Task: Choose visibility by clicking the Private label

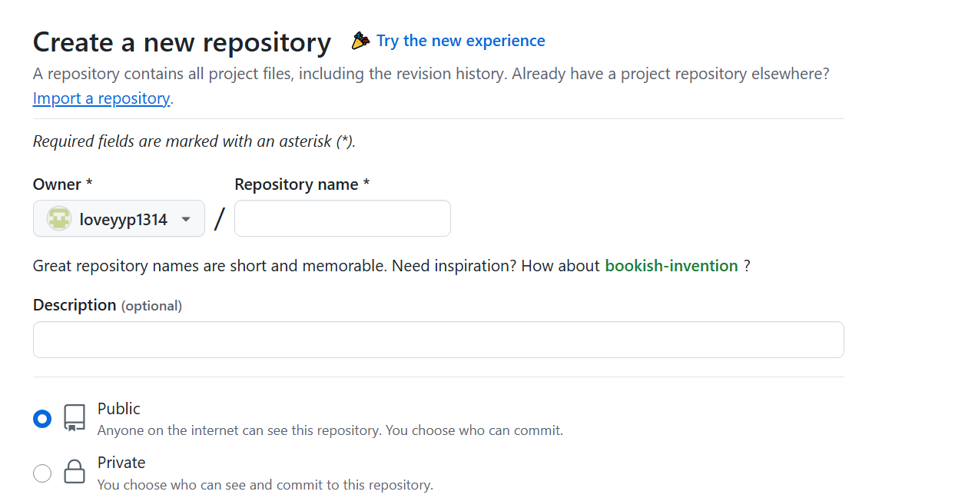Action: click(121, 463)
